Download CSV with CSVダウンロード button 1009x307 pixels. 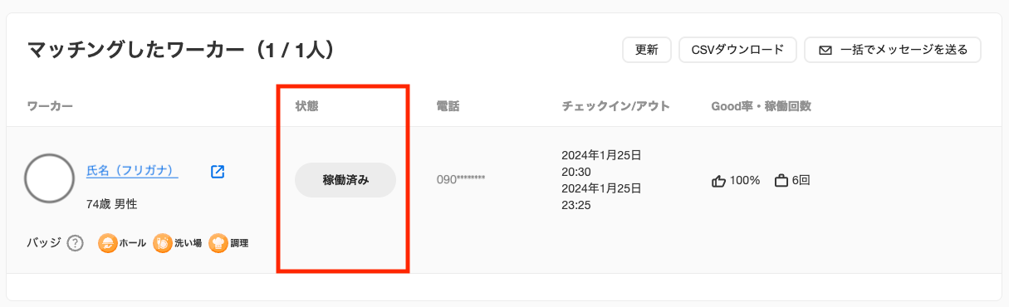pyautogui.click(x=737, y=50)
